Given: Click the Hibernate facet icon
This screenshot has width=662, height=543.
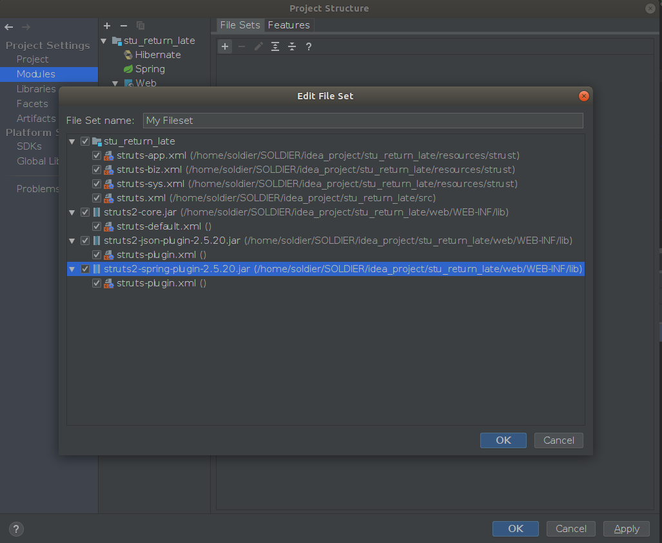Looking at the screenshot, I should [128, 55].
